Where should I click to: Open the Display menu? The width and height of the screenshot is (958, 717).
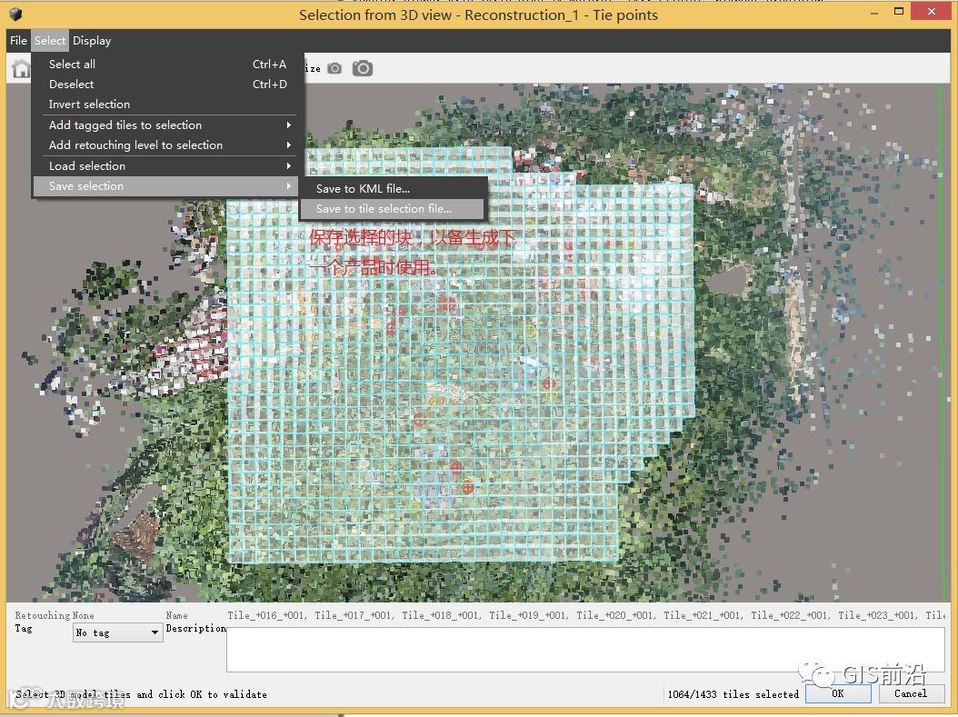[92, 41]
